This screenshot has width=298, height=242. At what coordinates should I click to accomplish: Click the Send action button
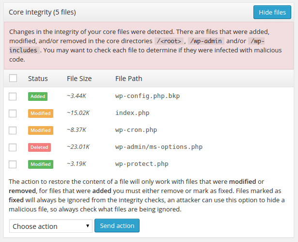(117, 226)
